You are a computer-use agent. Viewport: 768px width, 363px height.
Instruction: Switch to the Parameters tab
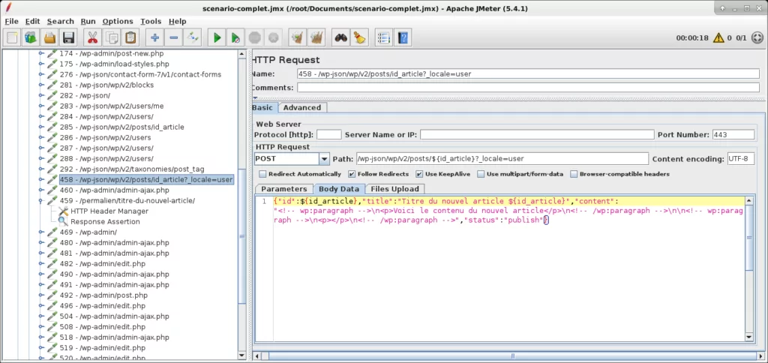tap(284, 188)
